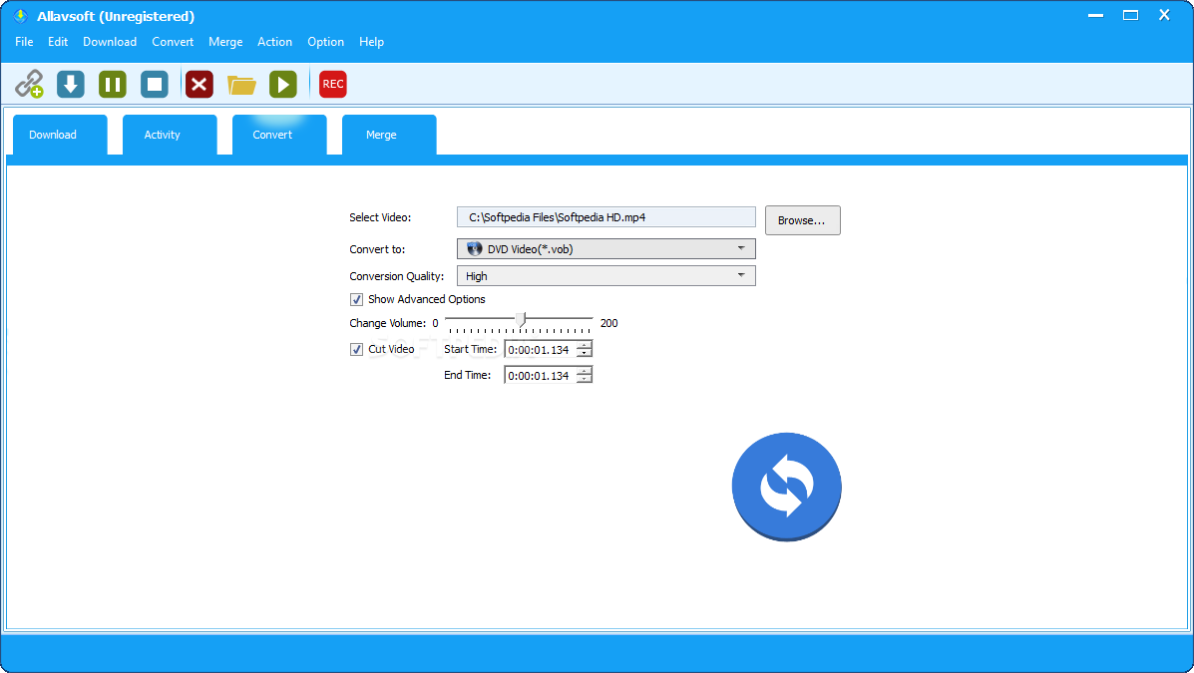Switch to the Merge tab
1194x673 pixels.
(x=389, y=135)
